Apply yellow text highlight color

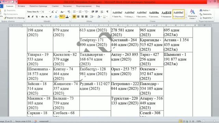(x=61, y=17)
